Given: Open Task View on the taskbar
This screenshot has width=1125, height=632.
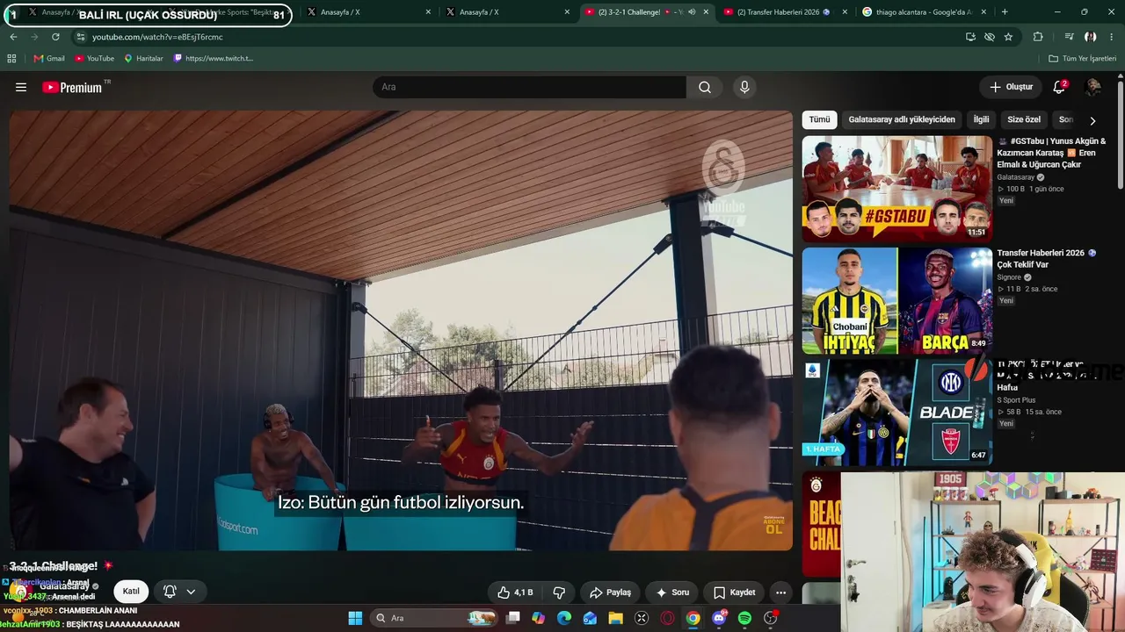Looking at the screenshot, I should [x=513, y=618].
